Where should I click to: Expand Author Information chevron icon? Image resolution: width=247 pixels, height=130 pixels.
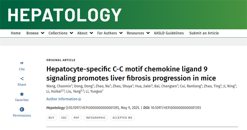pos(80,99)
